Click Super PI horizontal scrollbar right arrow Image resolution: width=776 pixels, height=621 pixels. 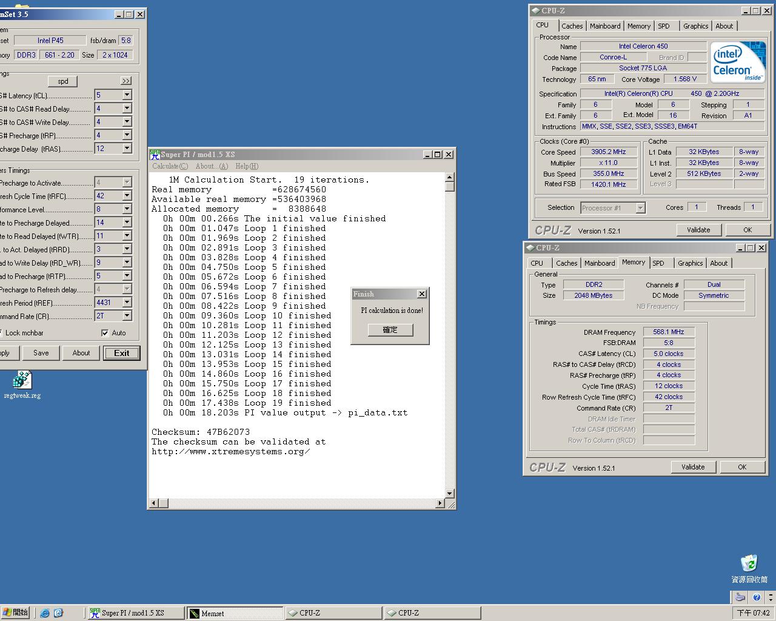[440, 503]
